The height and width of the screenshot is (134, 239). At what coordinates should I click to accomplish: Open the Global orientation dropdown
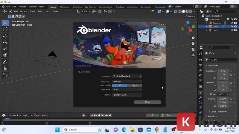[83, 12]
